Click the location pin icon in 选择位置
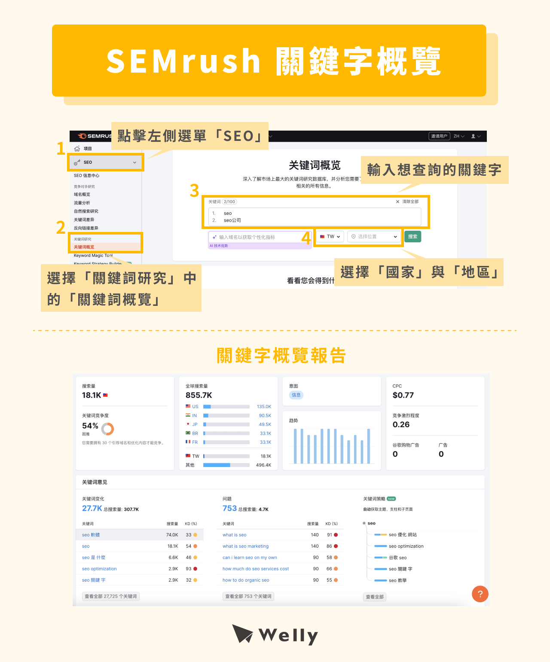 (x=354, y=237)
